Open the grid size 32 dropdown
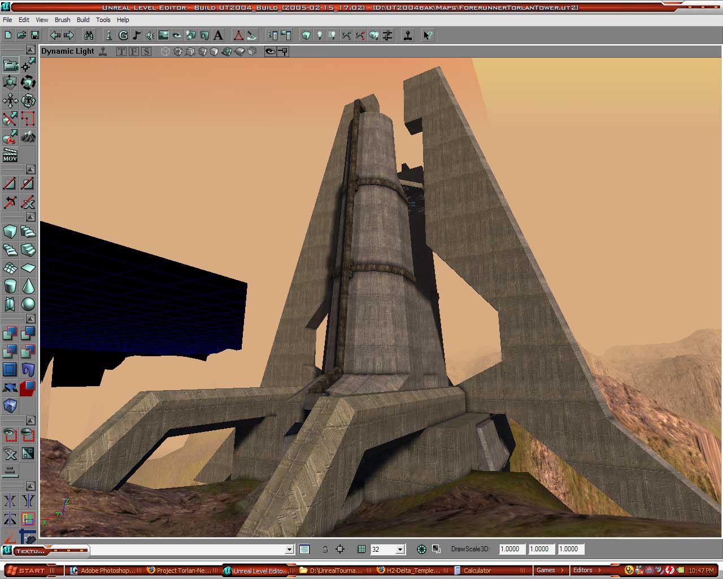 tap(400, 549)
